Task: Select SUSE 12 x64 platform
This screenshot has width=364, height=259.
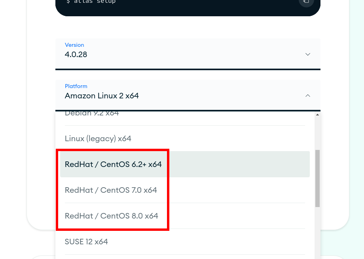Action: 86,242
